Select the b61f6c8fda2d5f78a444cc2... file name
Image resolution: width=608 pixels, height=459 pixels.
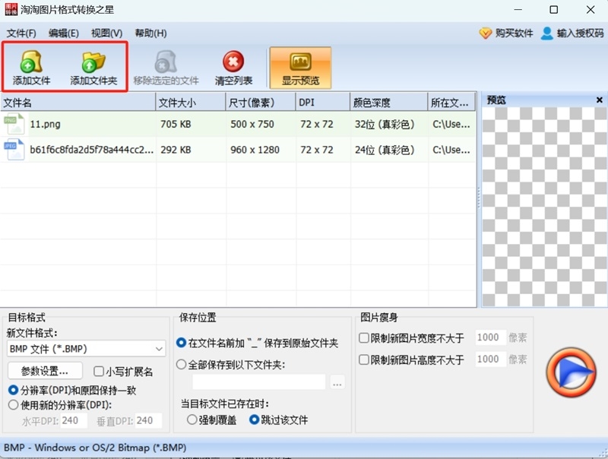click(x=91, y=150)
